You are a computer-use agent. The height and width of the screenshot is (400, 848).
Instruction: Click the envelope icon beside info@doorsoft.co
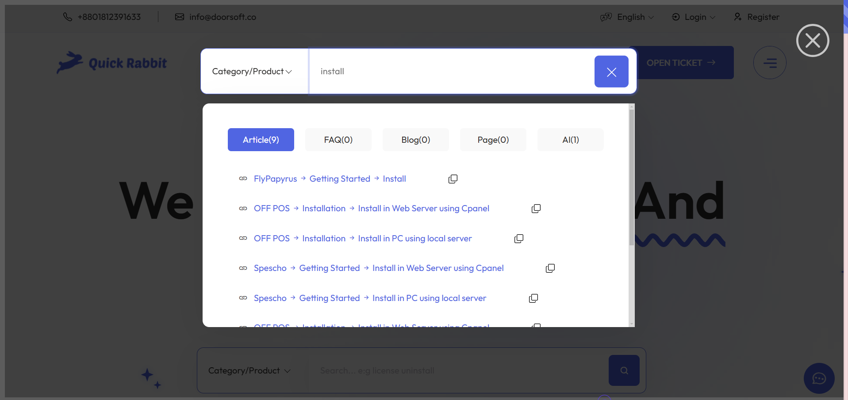point(180,17)
